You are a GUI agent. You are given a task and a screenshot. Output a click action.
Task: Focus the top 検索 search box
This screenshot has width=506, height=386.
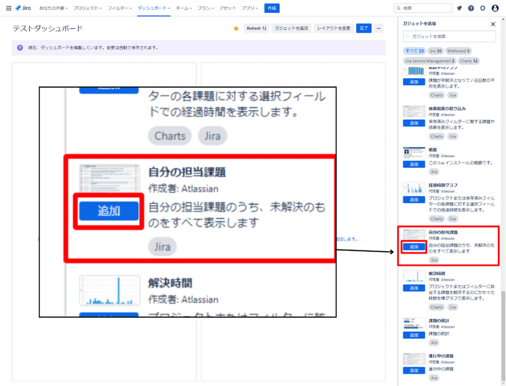tap(423, 8)
